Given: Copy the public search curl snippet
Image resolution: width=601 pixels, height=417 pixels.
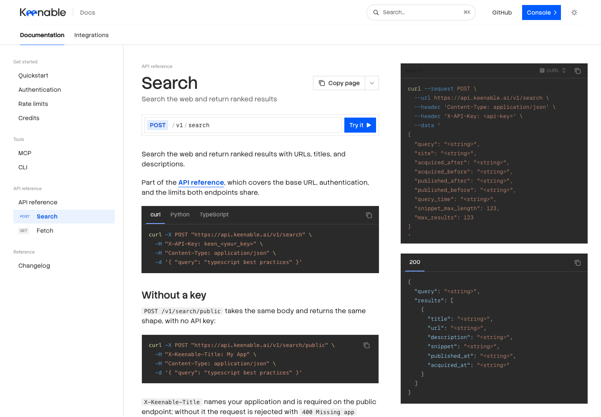Looking at the screenshot, I should (366, 345).
